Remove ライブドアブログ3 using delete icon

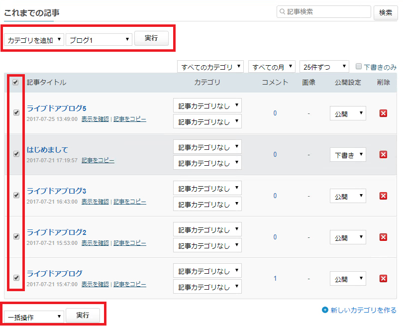383,196
